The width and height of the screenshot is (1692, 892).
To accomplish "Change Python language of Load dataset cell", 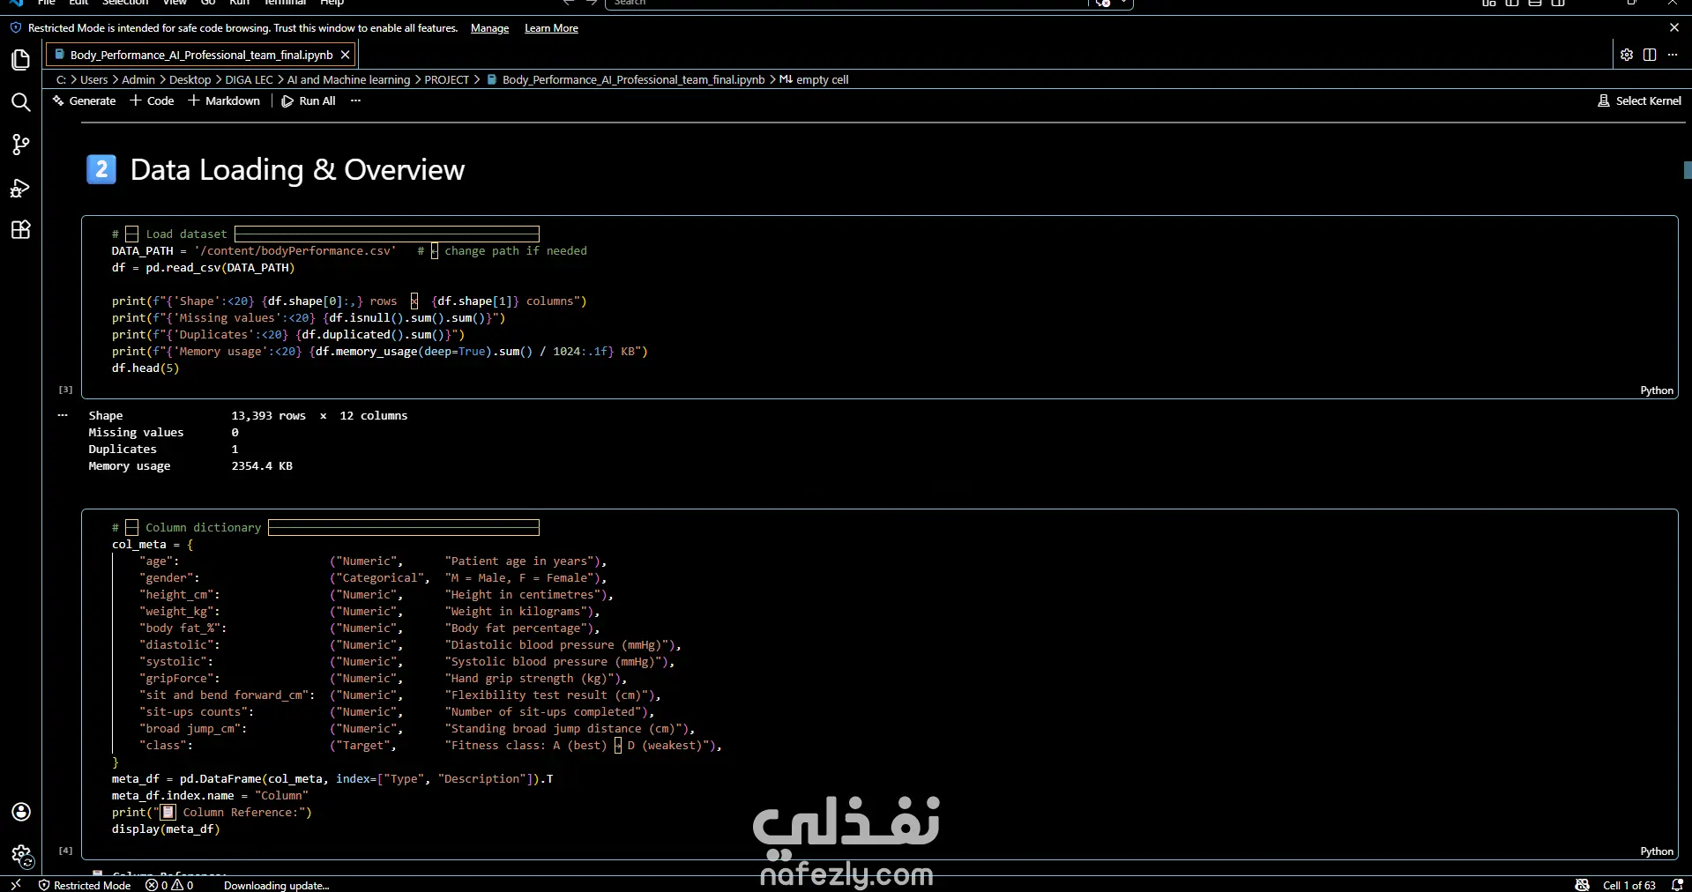I will tap(1656, 390).
